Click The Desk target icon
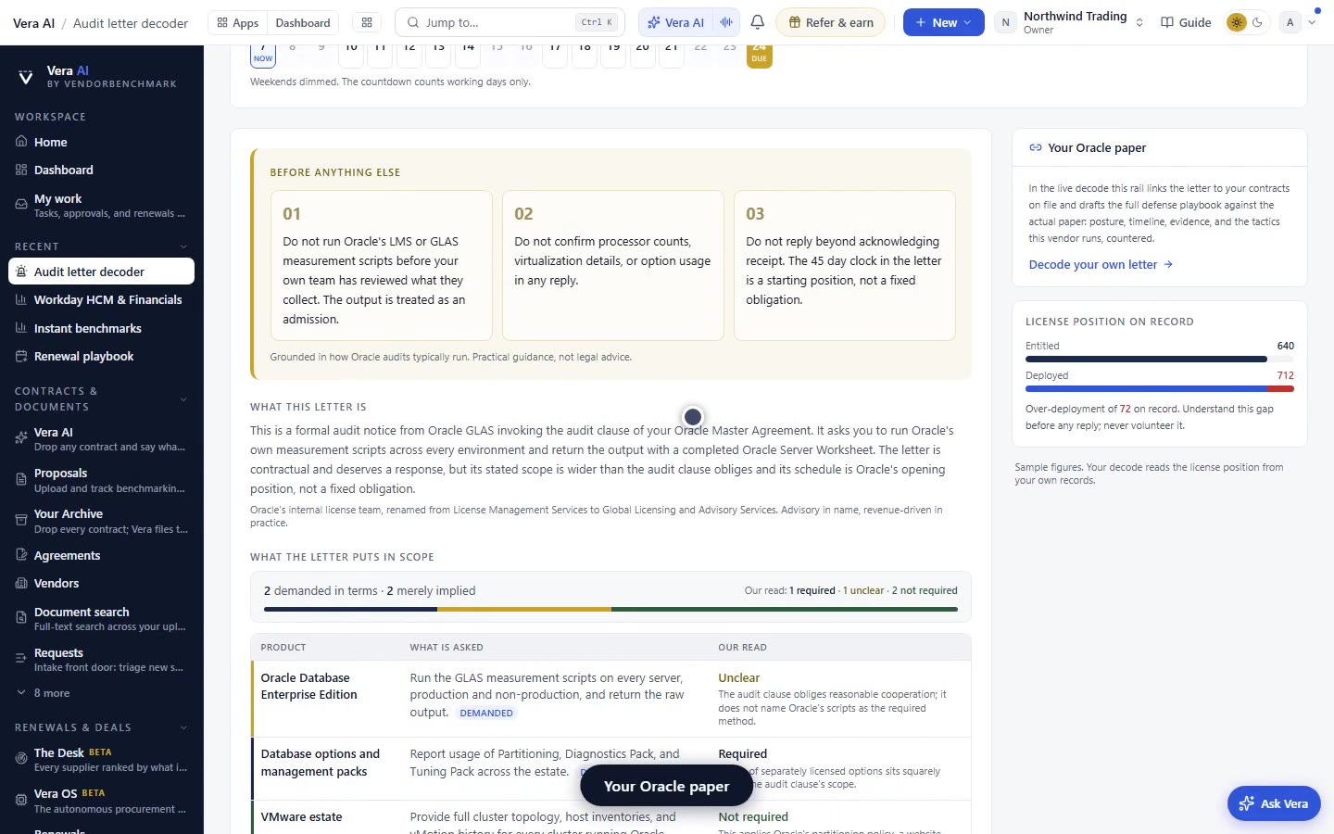This screenshot has width=1334, height=834. click(21, 759)
